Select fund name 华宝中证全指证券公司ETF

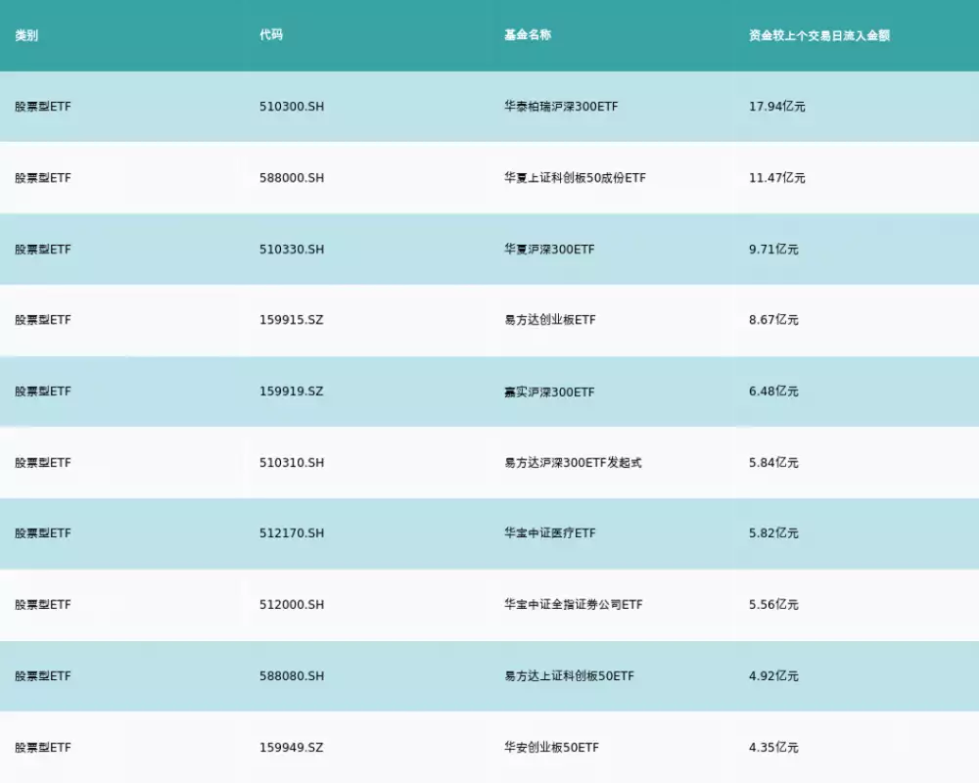click(573, 605)
